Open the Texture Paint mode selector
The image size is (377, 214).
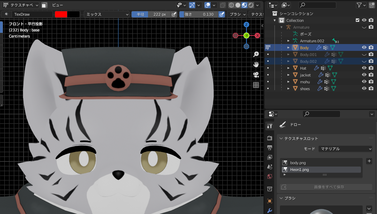tap(21, 5)
